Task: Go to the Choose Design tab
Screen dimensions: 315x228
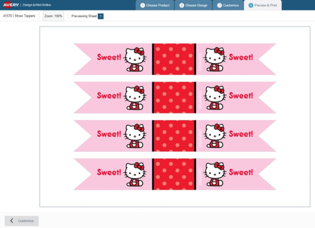Action: pyautogui.click(x=194, y=5)
